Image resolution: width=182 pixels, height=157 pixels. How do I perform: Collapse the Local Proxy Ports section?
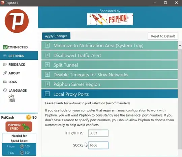click(110, 94)
